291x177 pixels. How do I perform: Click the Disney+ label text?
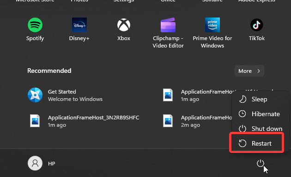[79, 38]
